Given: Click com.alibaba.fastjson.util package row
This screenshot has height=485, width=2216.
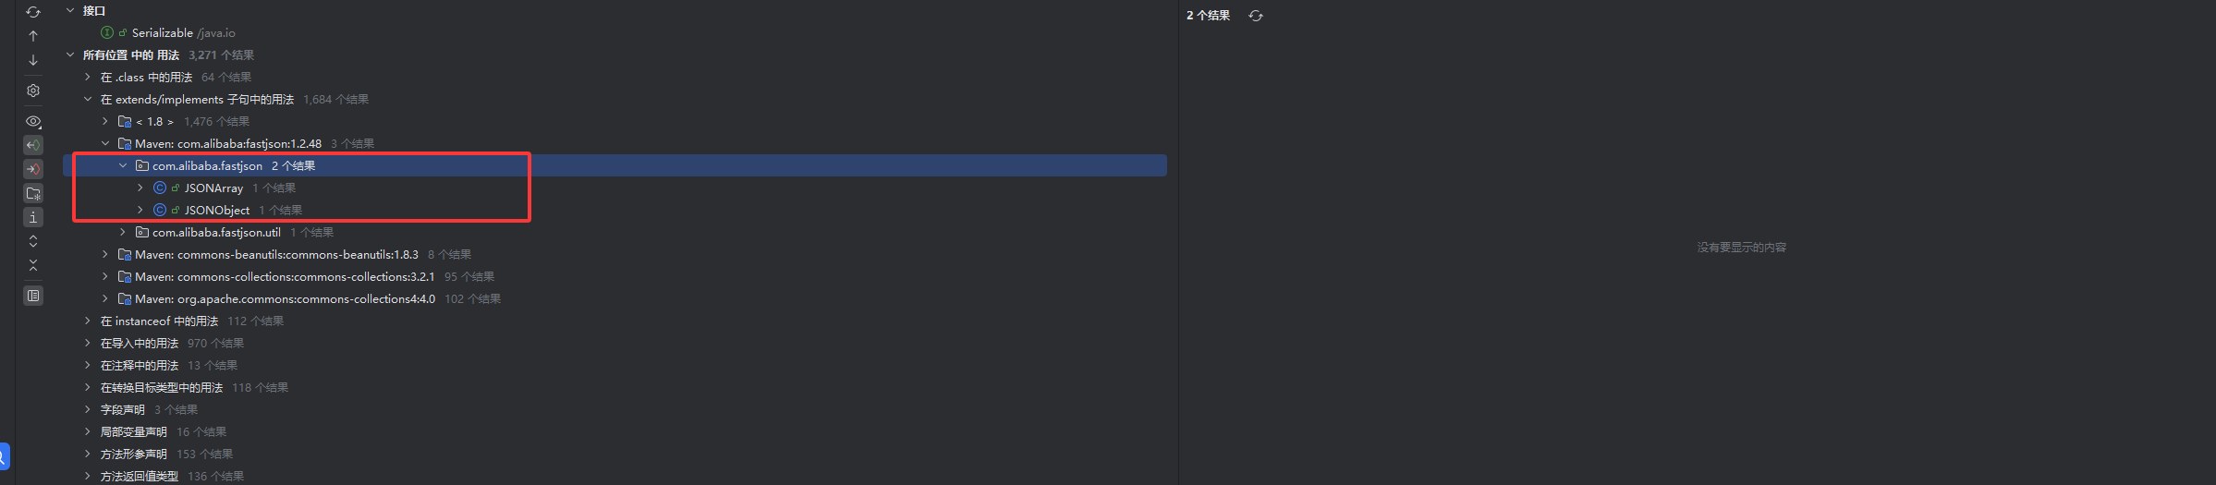Looking at the screenshot, I should [216, 232].
